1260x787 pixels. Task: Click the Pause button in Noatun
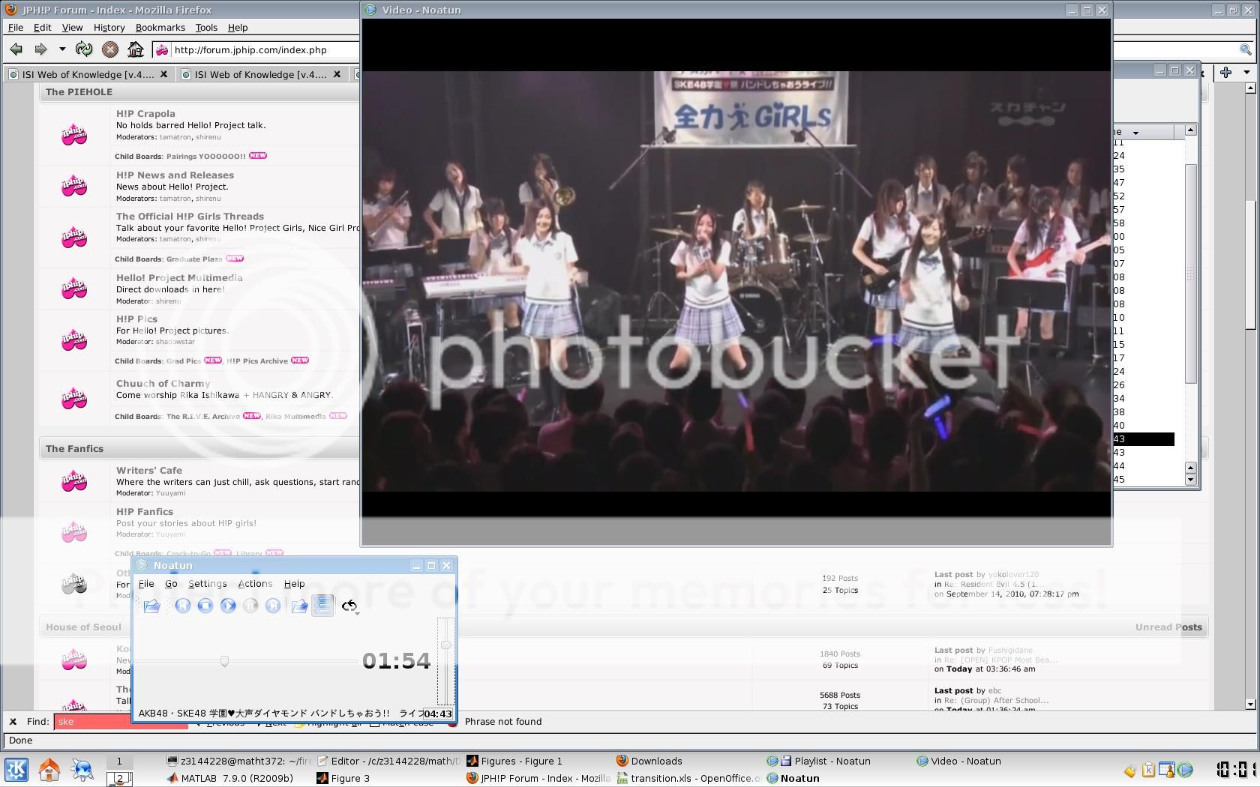(x=250, y=606)
